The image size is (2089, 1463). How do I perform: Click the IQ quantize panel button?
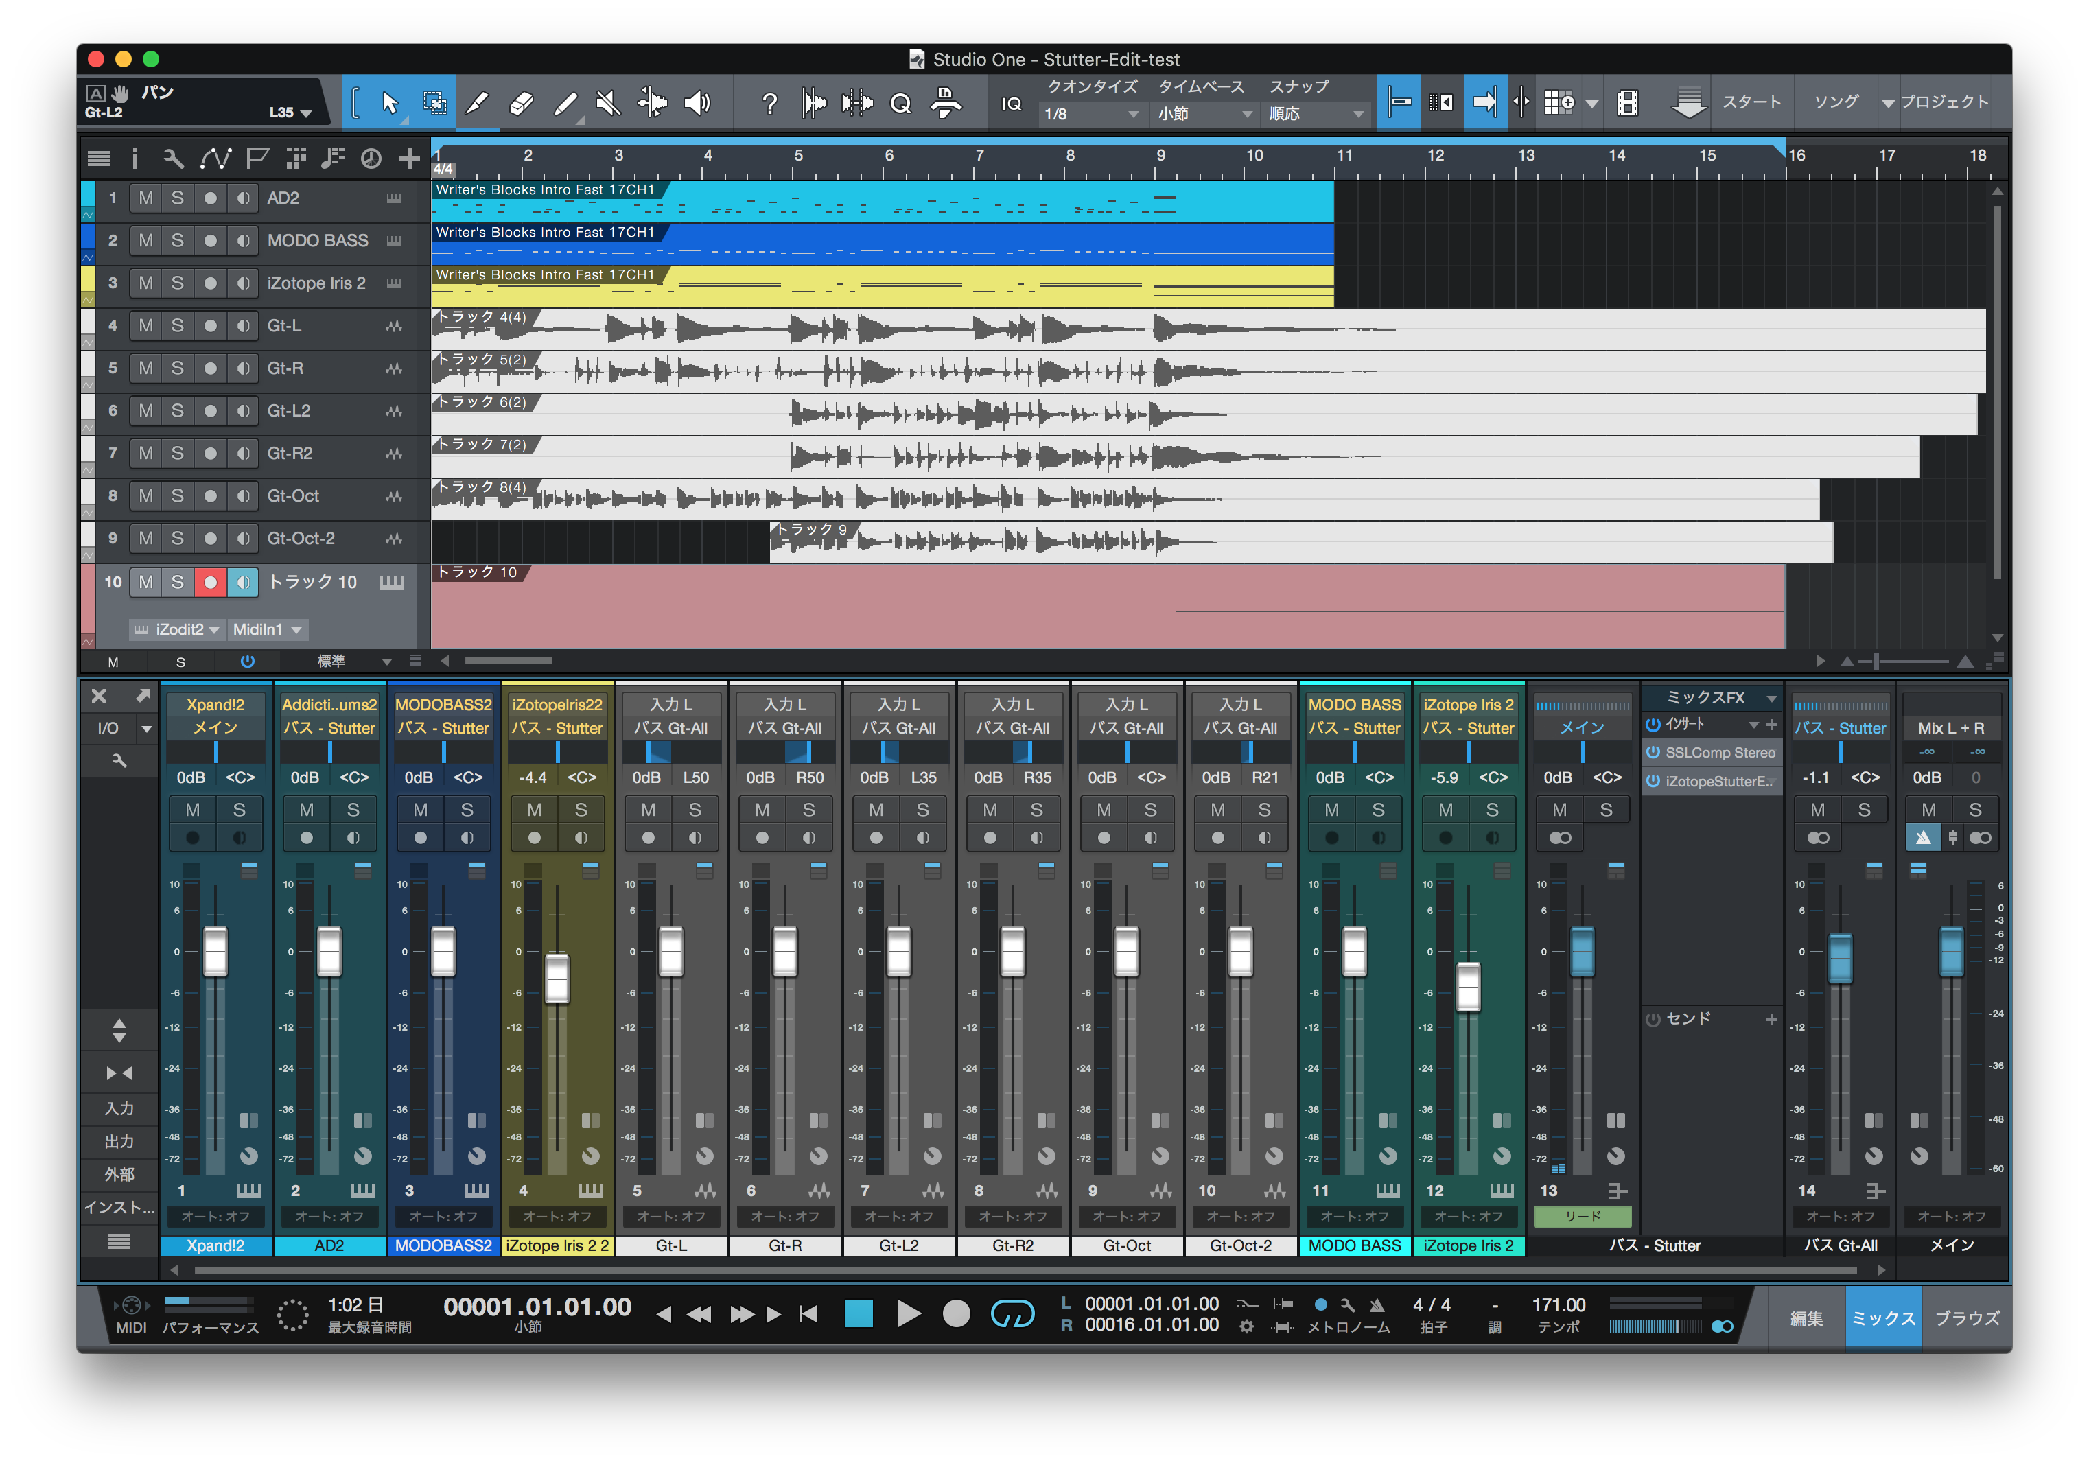coord(1012,104)
